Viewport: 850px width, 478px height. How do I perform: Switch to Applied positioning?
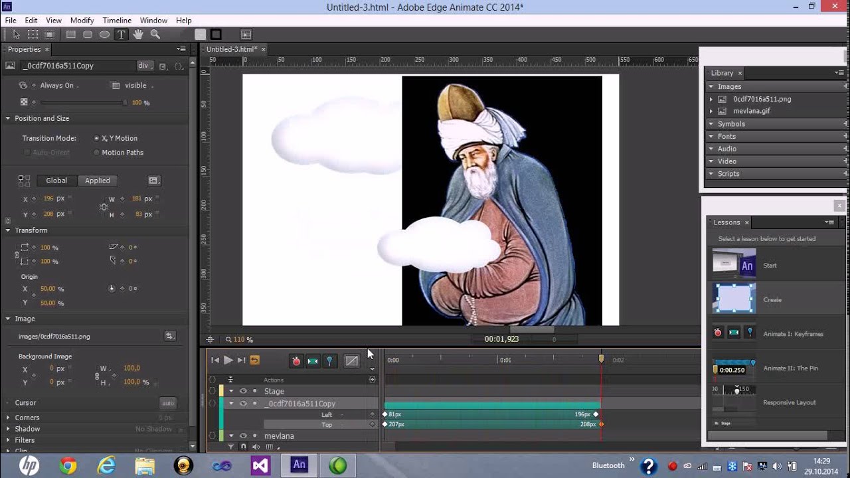point(98,181)
